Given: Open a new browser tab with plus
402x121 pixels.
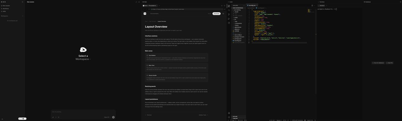Looking at the screenshot, I should pyautogui.click(x=159, y=5).
